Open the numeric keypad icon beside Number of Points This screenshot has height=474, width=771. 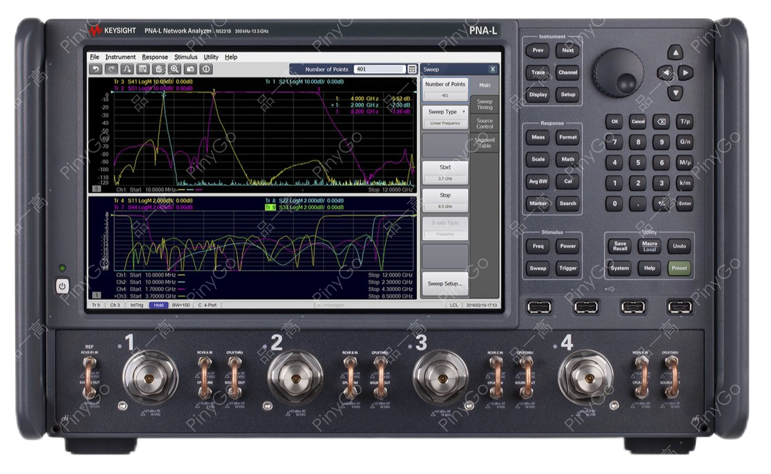click(412, 69)
